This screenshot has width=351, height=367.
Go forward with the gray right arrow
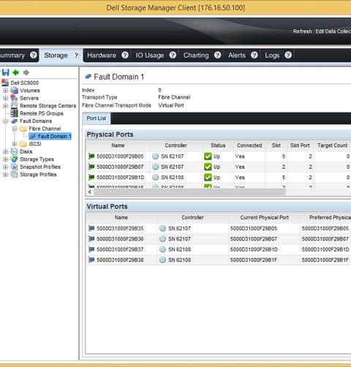pos(26,72)
